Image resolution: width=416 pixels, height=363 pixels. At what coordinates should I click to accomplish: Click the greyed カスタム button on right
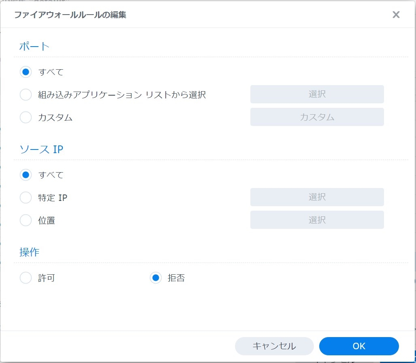click(x=317, y=117)
